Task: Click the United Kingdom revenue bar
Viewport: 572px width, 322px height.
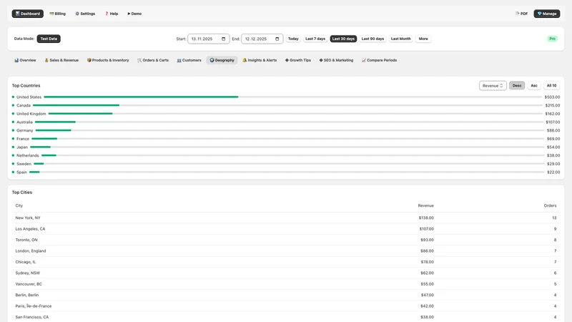Action: pos(80,114)
